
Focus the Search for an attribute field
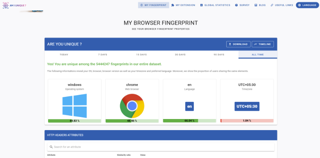(x=161, y=147)
